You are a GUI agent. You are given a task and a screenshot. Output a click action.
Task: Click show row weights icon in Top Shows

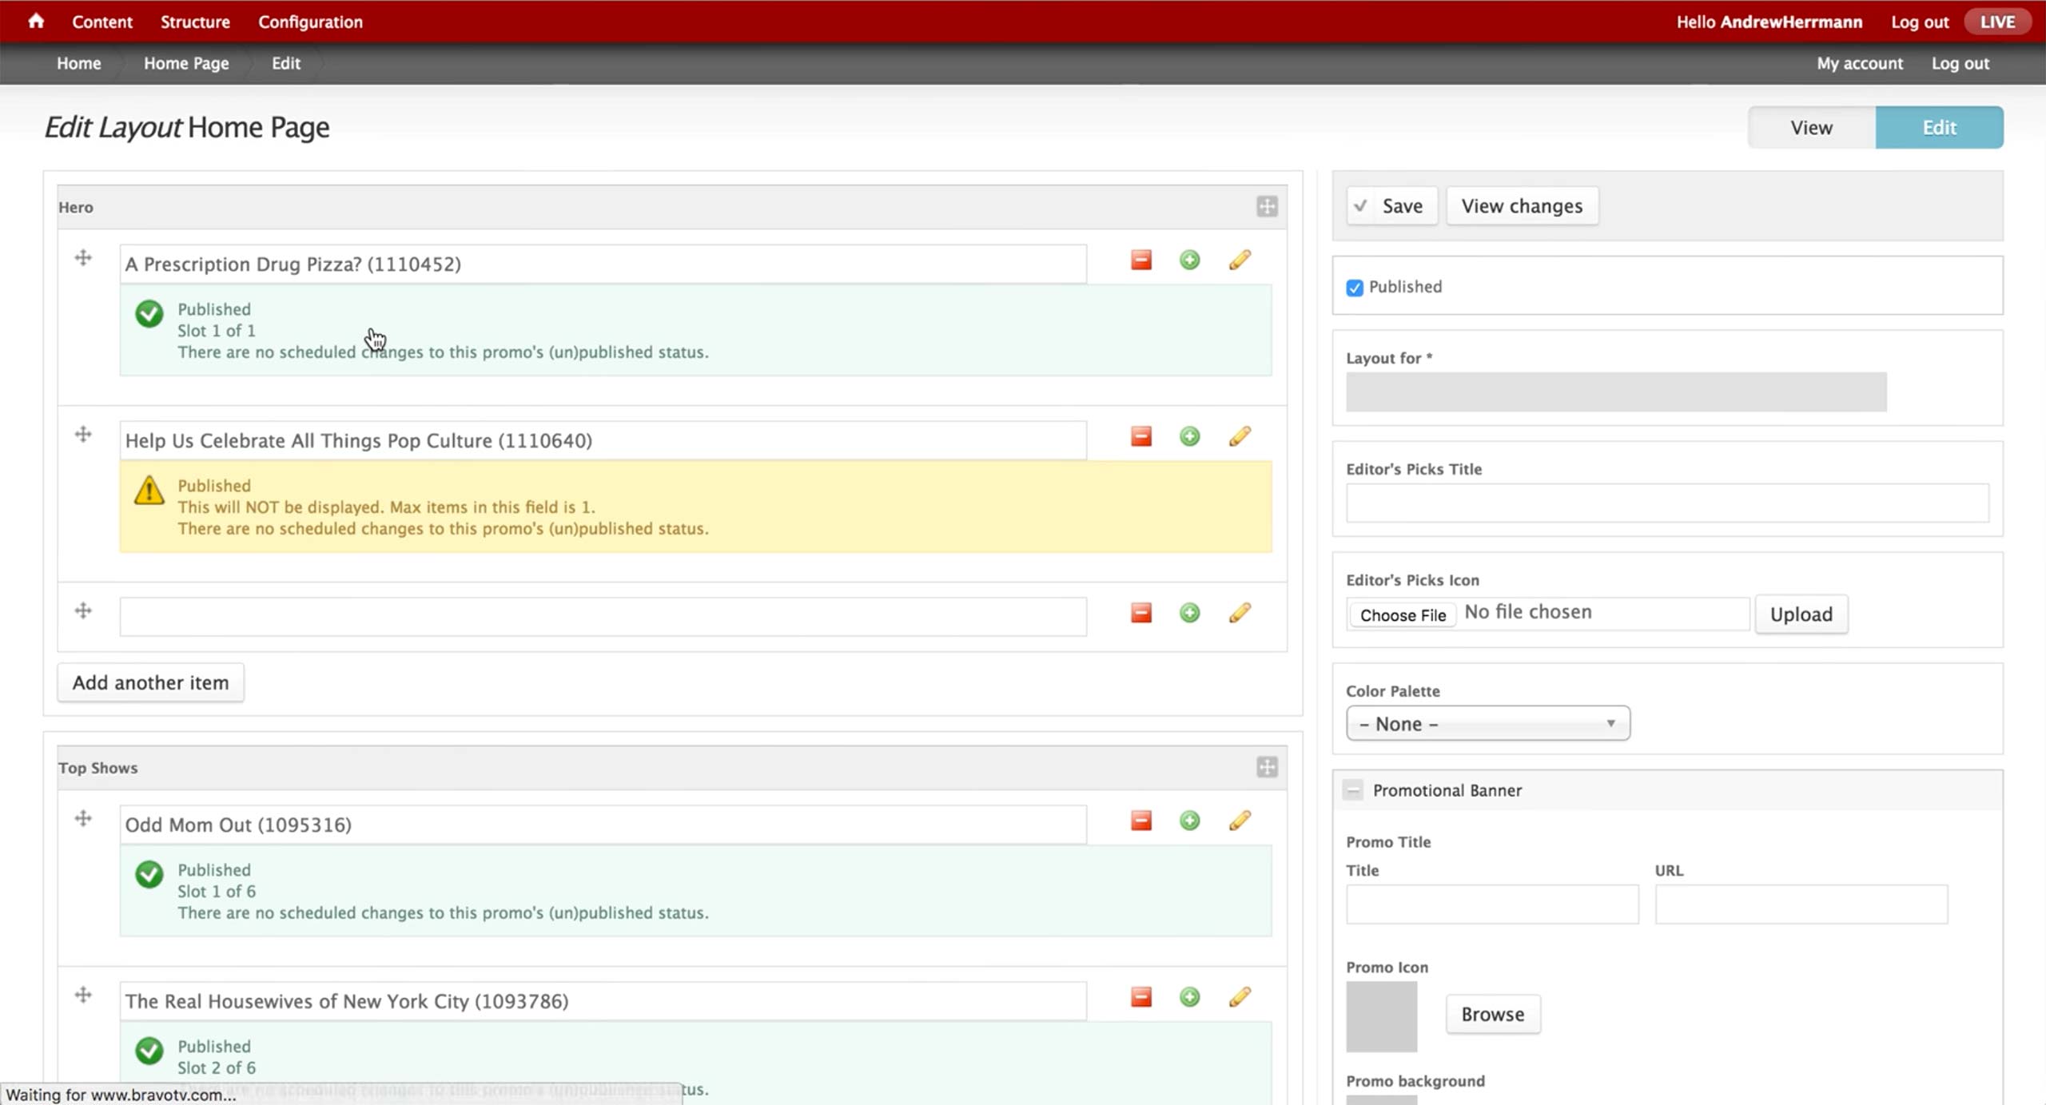pyautogui.click(x=1267, y=768)
